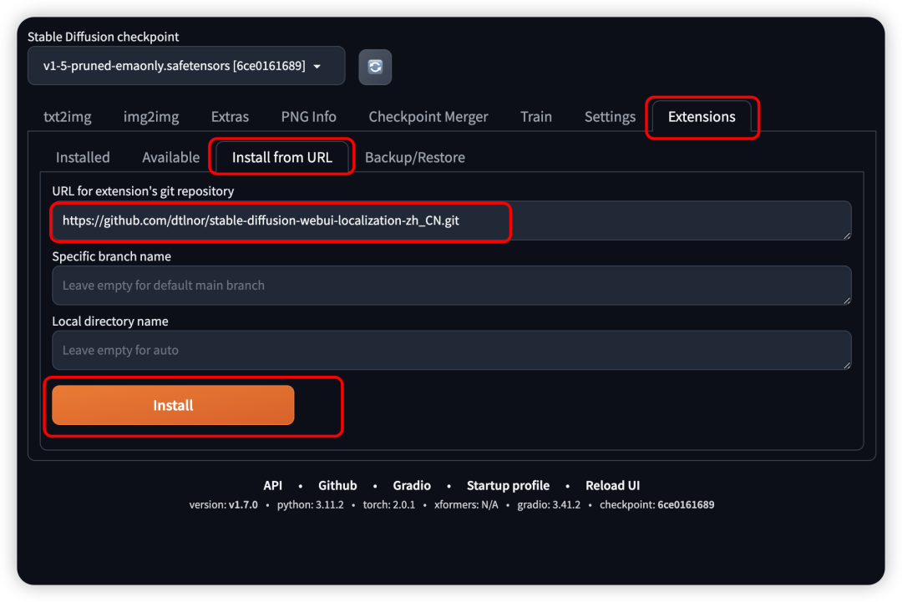
Task: Open the Startup profile link
Action: [508, 485]
